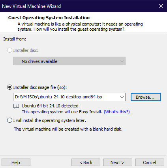Click the Install from: label

[15, 39]
